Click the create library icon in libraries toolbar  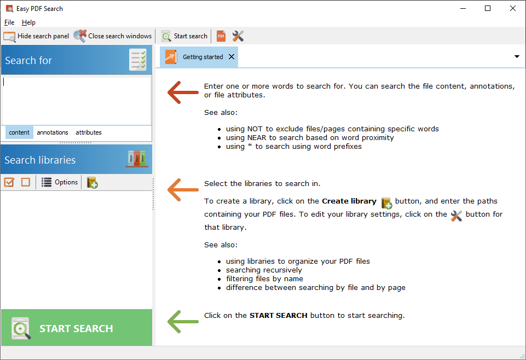click(93, 182)
